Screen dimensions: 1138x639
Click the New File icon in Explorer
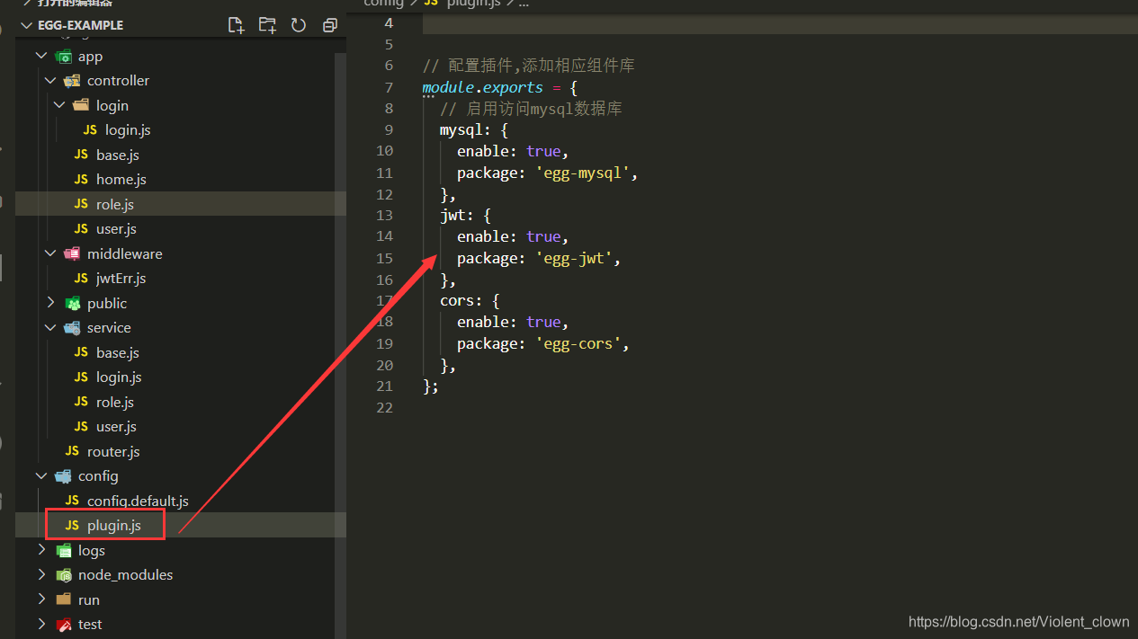pyautogui.click(x=236, y=25)
